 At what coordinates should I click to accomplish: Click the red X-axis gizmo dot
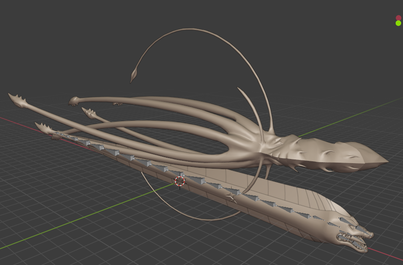[398, 18]
